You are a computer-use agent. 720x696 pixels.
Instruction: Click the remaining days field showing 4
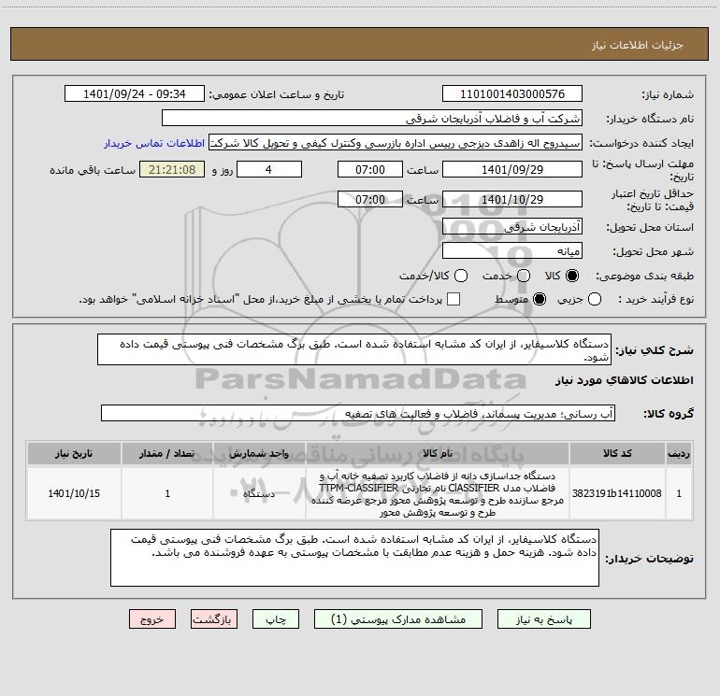[x=269, y=169]
